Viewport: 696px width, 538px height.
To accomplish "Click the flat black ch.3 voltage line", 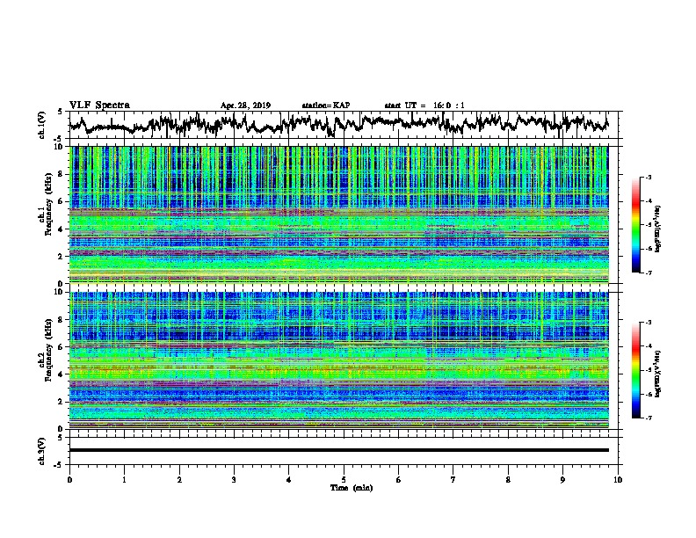I will [x=338, y=450].
